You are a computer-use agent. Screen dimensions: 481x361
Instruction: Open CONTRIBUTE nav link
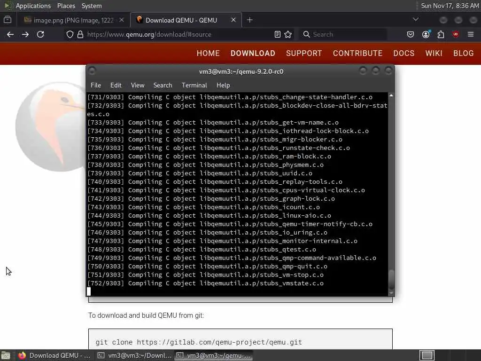click(357, 54)
